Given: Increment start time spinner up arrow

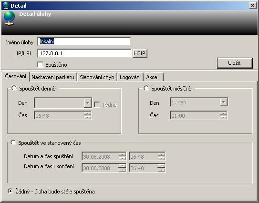Looking at the screenshot, I should 161,154.
